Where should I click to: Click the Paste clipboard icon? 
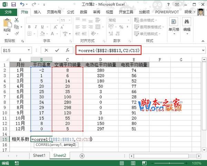(x=7, y=23)
